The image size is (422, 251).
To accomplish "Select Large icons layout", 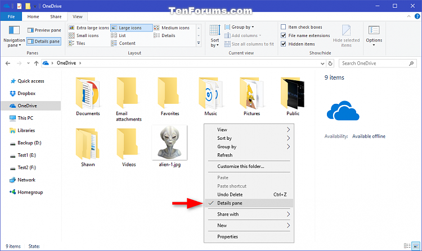I will [x=131, y=28].
